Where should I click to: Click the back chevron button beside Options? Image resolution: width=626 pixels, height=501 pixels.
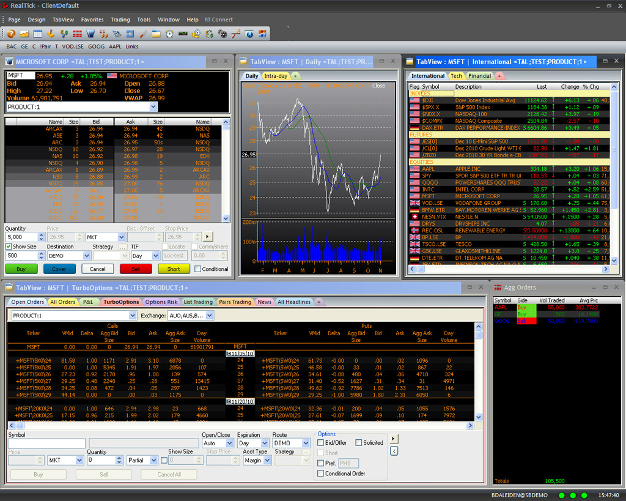[x=394, y=451]
